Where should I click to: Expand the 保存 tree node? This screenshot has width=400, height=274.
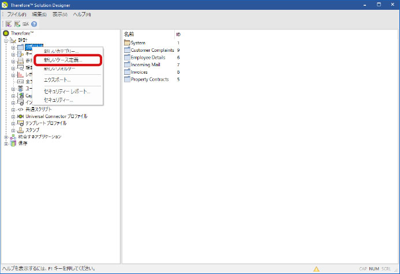point(6,143)
